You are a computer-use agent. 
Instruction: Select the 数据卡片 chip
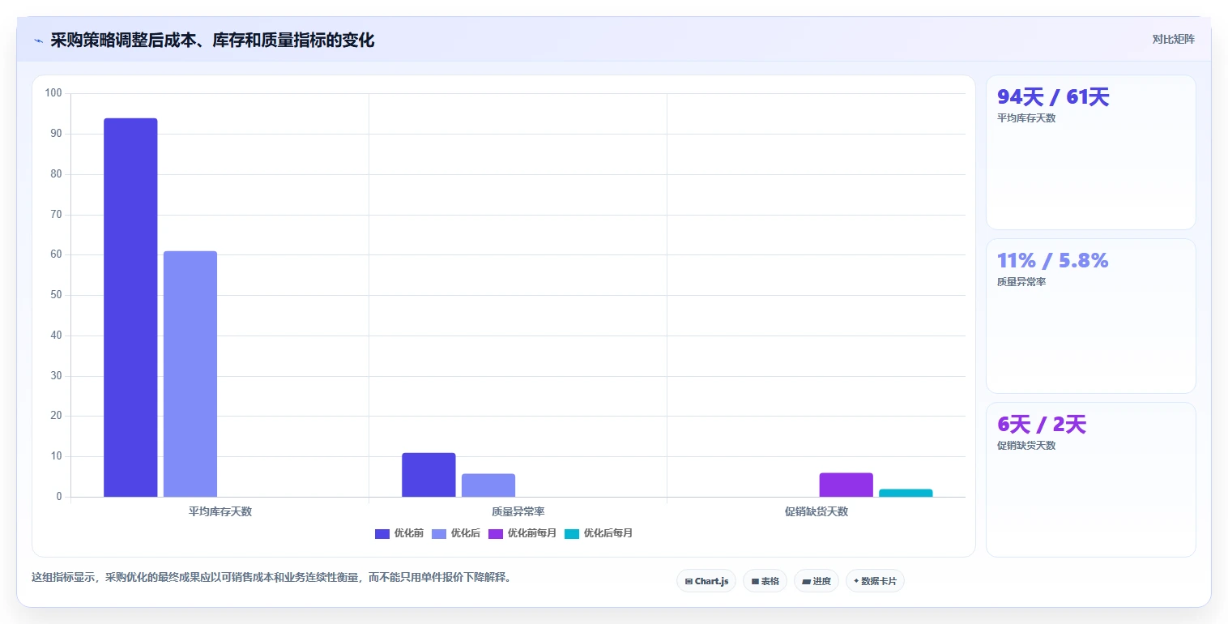[x=875, y=581]
